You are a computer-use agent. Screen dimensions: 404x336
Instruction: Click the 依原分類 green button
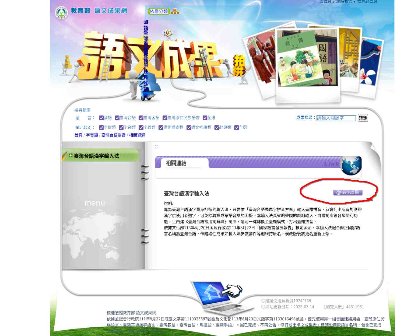click(159, 11)
